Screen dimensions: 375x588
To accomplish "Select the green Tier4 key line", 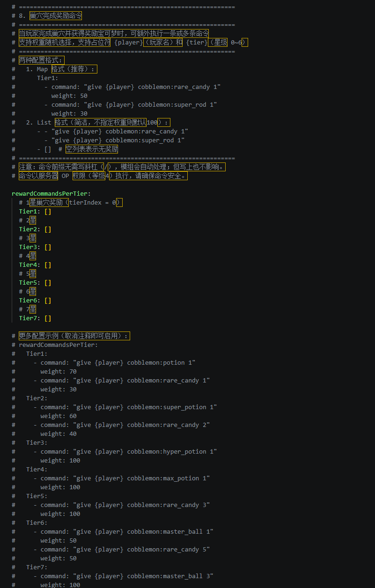I will (x=30, y=265).
